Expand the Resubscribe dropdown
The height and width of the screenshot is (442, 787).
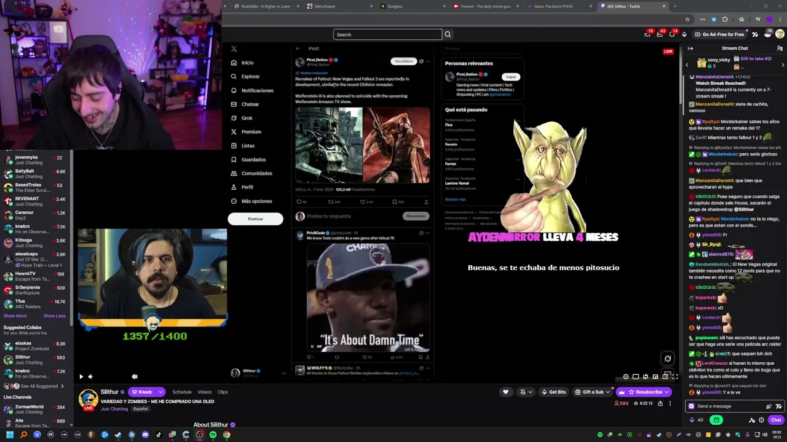(x=668, y=392)
